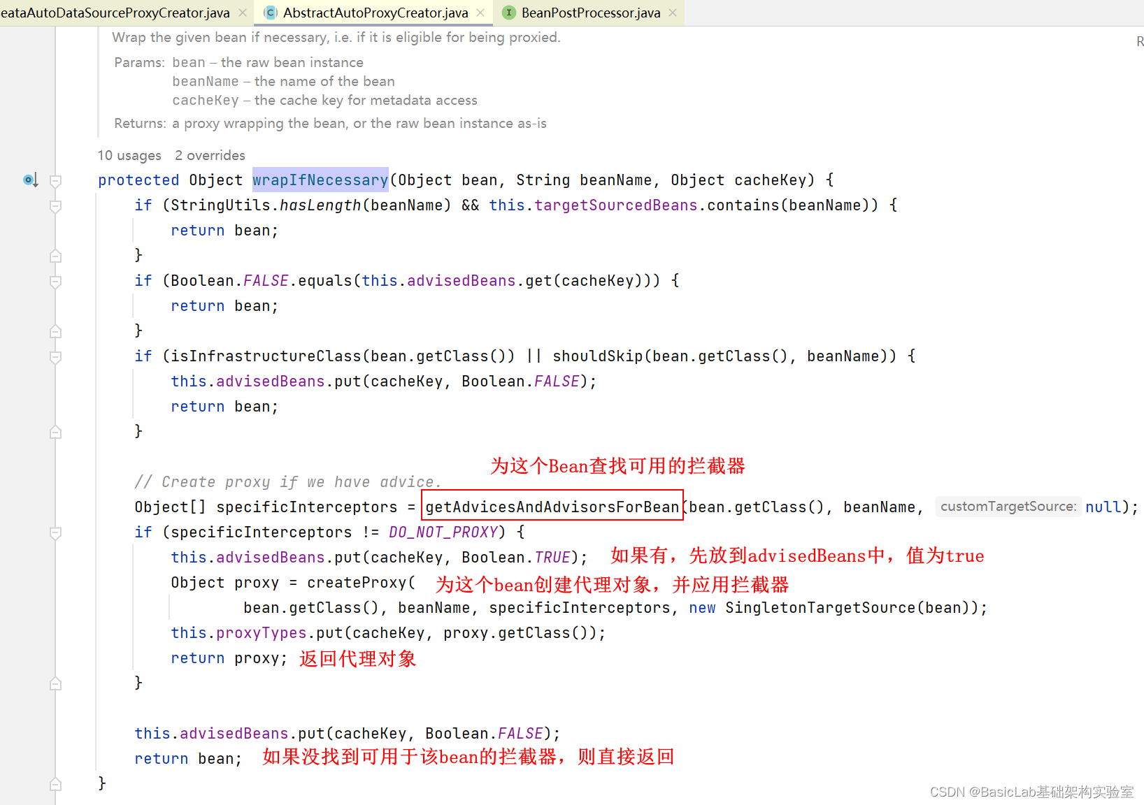Switch to the AbstractAutoProxyCreator.java tab
Image resolution: width=1144 pixels, height=805 pixels.
click(376, 13)
